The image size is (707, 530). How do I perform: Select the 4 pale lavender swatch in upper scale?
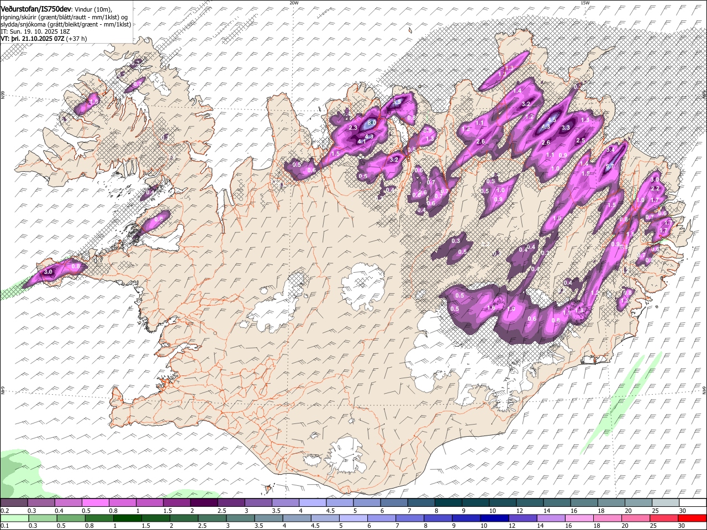click(x=313, y=503)
